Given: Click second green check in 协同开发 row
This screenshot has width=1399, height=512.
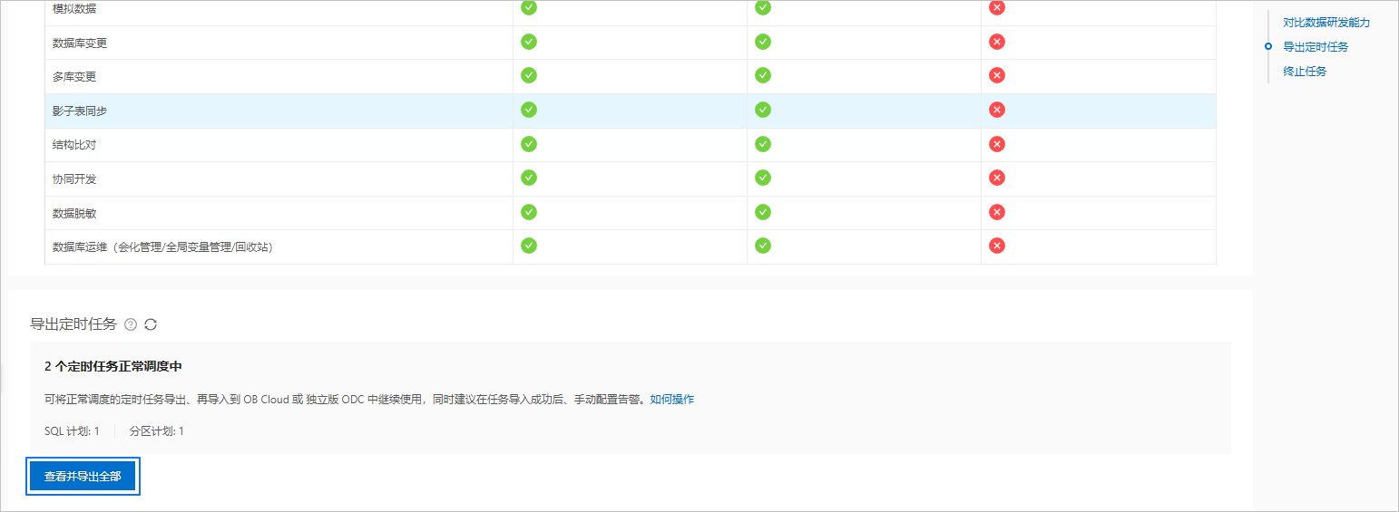Looking at the screenshot, I should [763, 178].
